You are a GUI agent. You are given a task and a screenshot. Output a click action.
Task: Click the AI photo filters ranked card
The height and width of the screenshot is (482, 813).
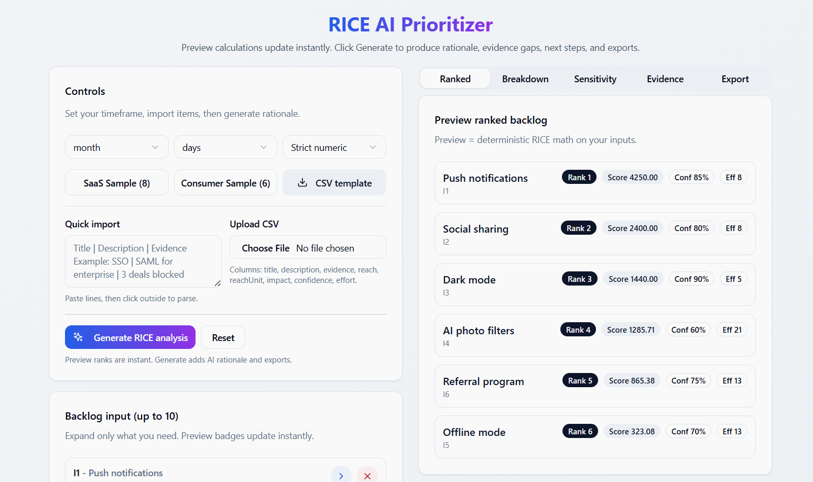(498, 335)
